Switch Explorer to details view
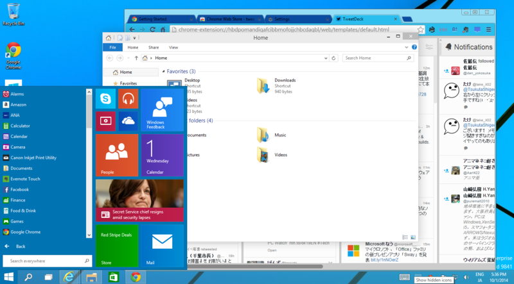The height and width of the screenshot is (284, 514). 405,237
